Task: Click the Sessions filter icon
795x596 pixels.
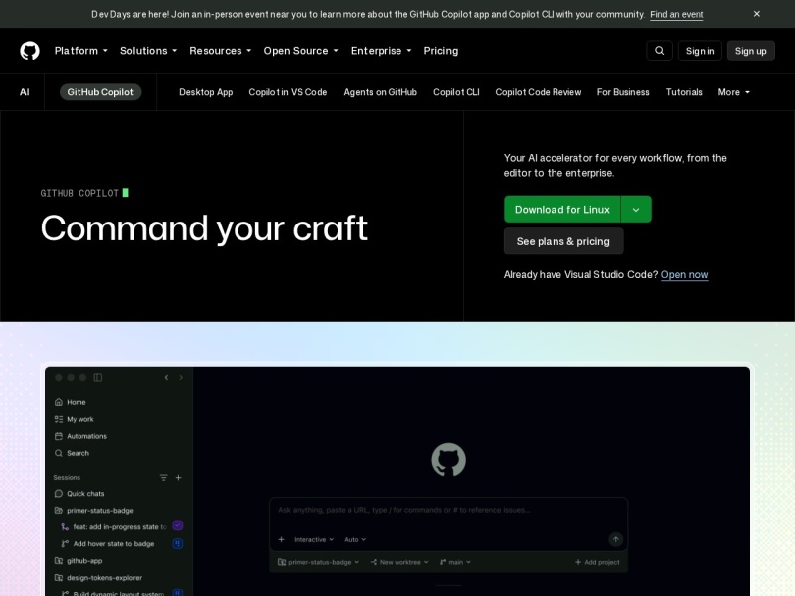Action: click(163, 478)
